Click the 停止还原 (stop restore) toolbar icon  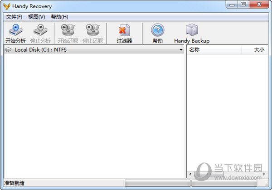coord(93,30)
